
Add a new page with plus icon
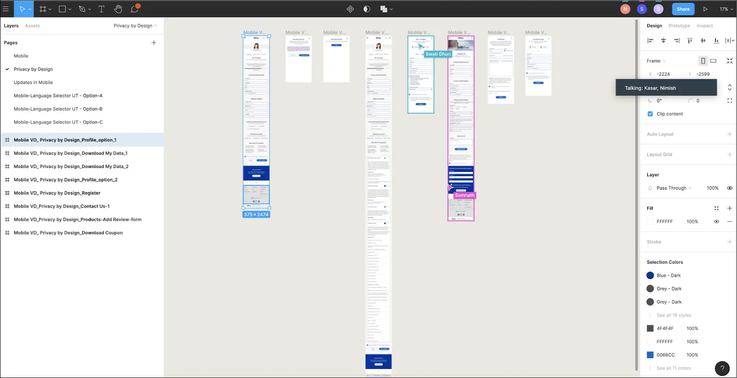154,42
